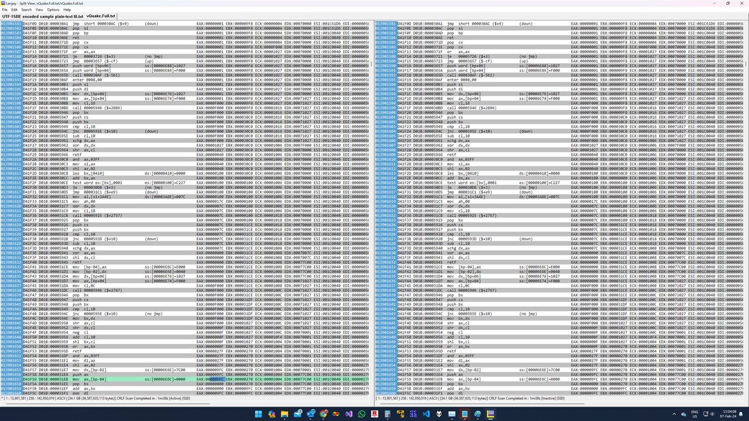
Task: Open the Options menu
Action: click(52, 10)
